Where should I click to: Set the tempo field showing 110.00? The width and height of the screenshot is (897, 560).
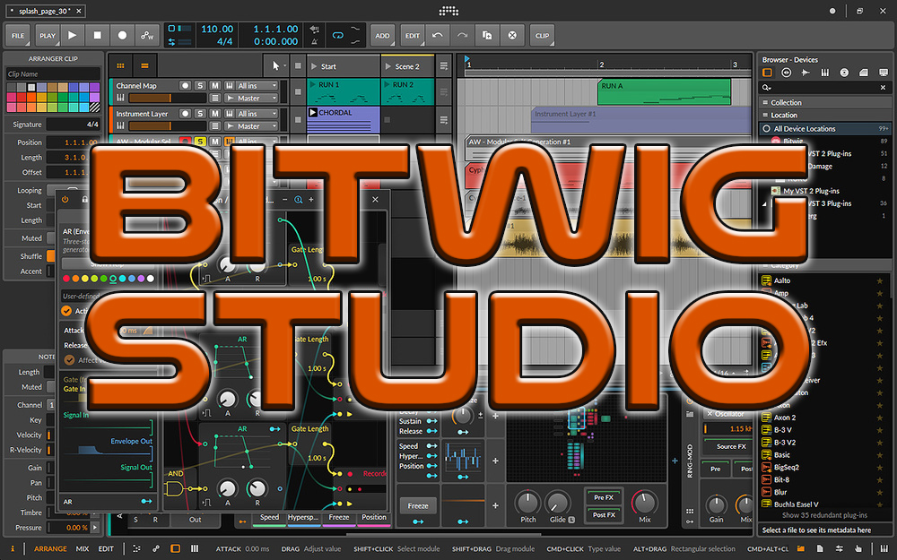pyautogui.click(x=217, y=30)
